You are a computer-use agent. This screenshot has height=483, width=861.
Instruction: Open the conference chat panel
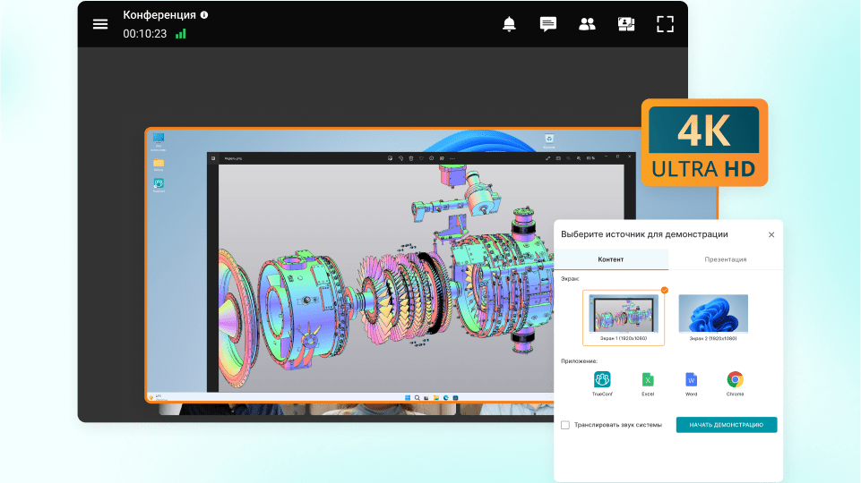click(548, 24)
